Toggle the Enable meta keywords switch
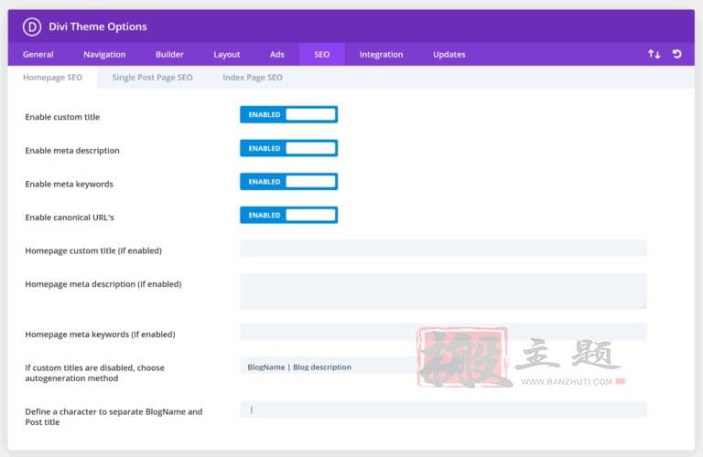Screen dimensions: 703x457 coord(288,182)
